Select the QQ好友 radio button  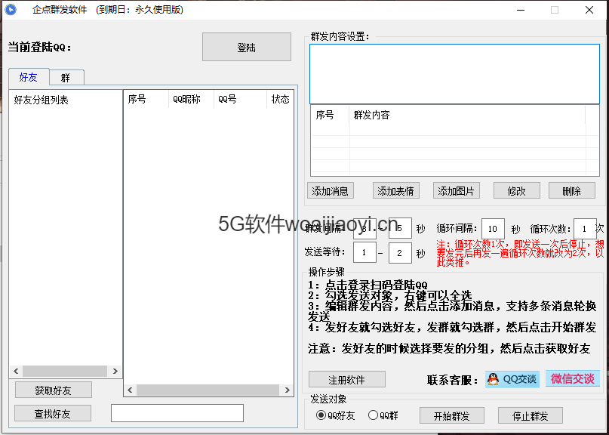point(321,415)
